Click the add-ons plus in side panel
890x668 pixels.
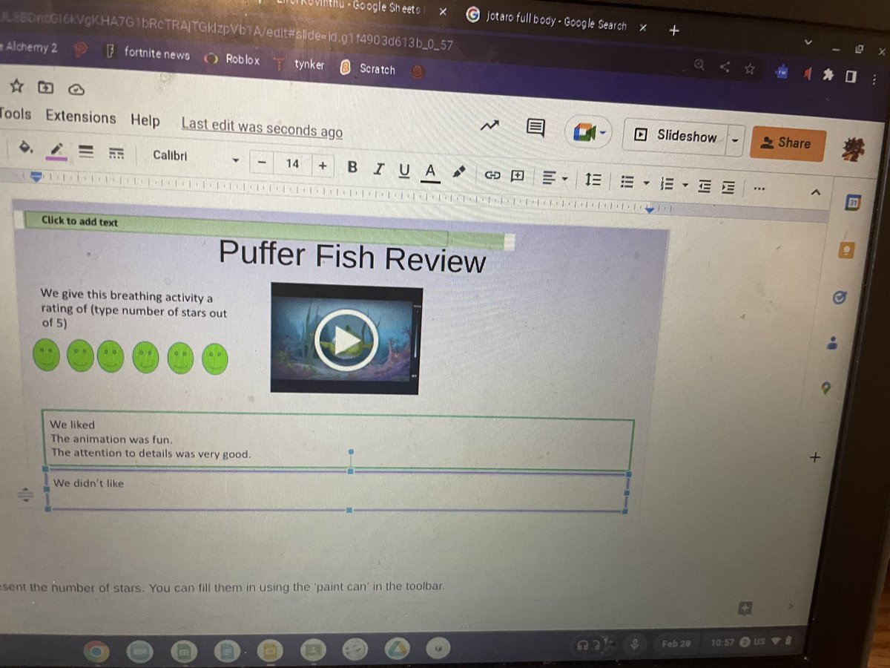815,457
